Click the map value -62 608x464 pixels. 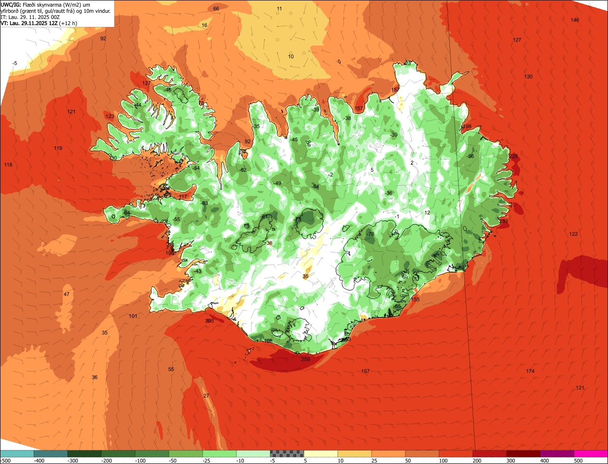243,170
